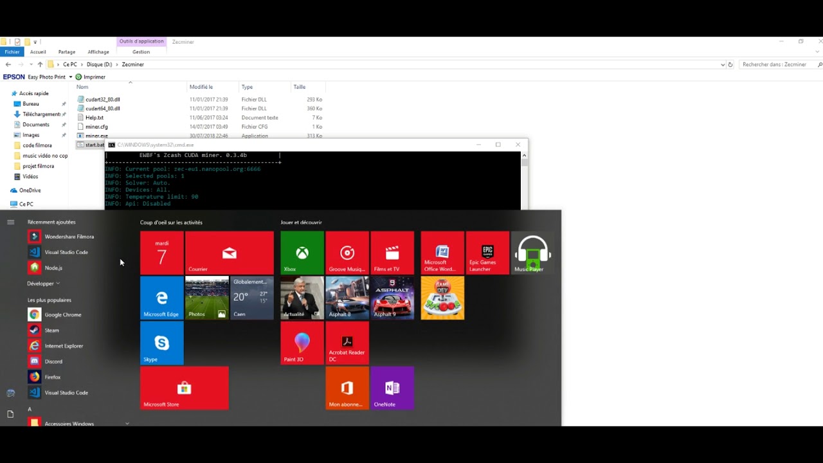The width and height of the screenshot is (823, 463).
Task: Open the Game Dev game tile
Action: click(442, 298)
